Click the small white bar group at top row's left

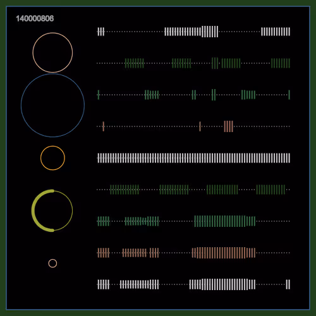pos(100,32)
